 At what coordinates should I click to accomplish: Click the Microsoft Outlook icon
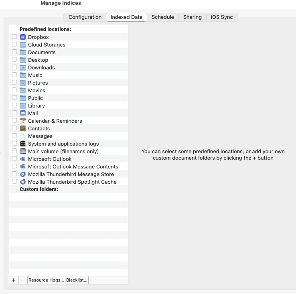tap(23, 159)
